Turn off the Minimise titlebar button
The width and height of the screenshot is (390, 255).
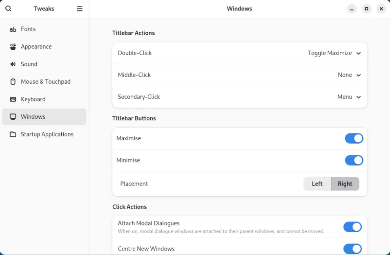coord(354,160)
